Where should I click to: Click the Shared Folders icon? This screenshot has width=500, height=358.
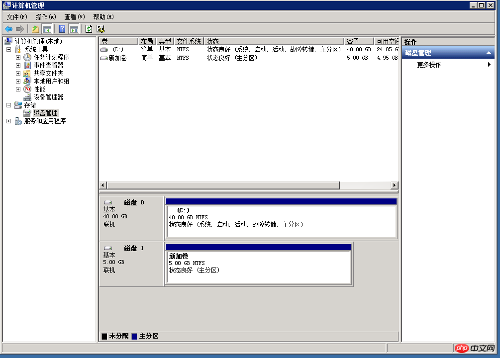click(x=27, y=73)
